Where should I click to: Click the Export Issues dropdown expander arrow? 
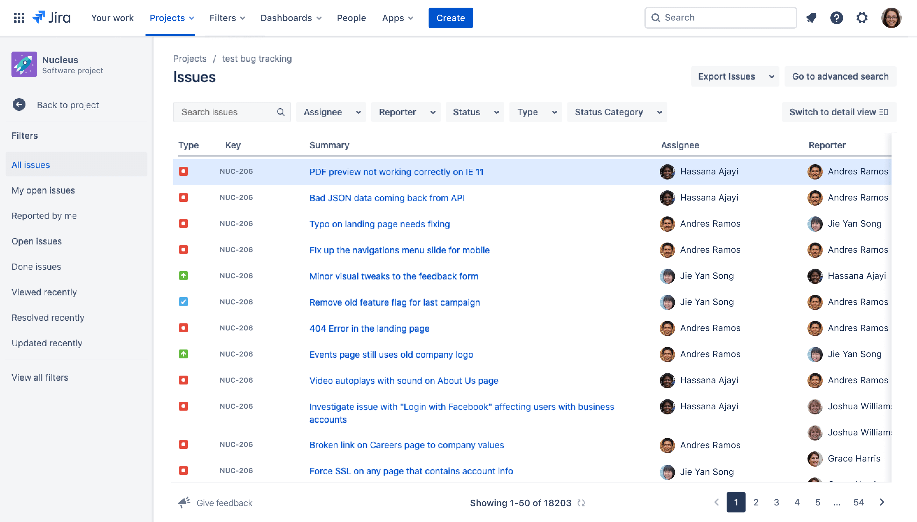[771, 77]
